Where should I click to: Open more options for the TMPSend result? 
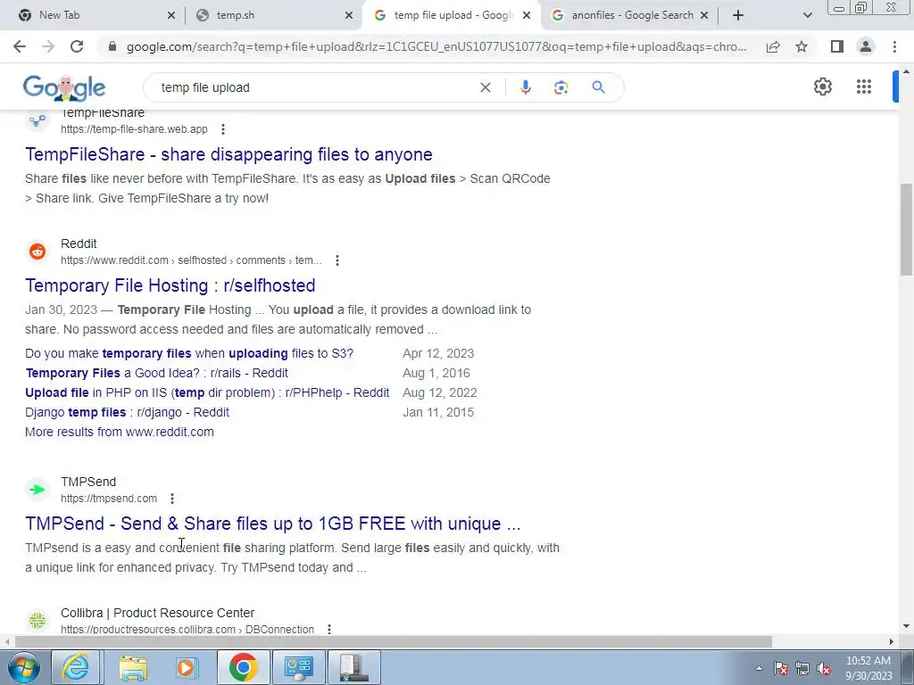172,499
